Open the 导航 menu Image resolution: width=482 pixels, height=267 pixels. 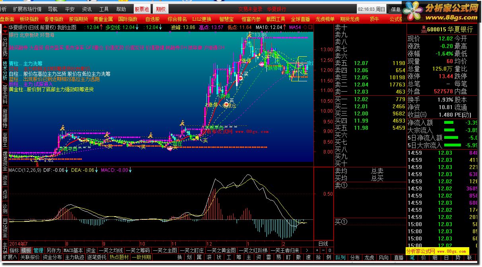pos(52,9)
